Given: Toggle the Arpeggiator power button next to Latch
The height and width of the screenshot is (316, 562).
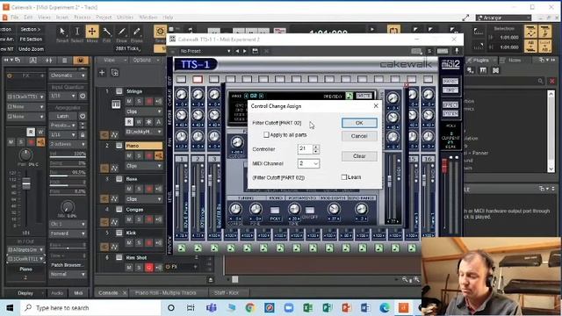Looking at the screenshot, I should [83, 116].
